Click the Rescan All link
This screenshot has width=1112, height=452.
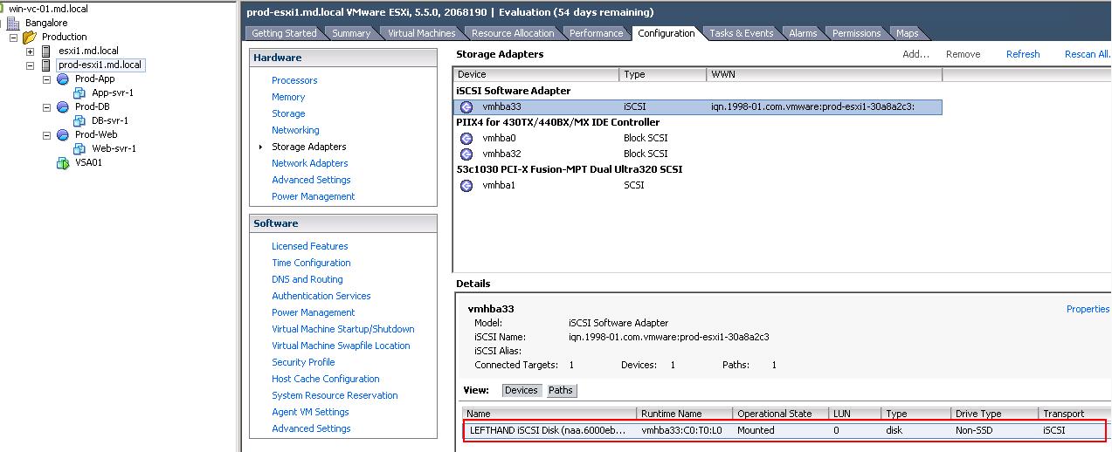[x=1088, y=54]
